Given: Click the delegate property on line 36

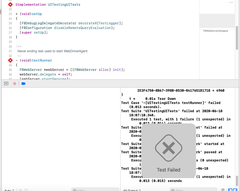Looking at the screenshot, I should point(48,74).
